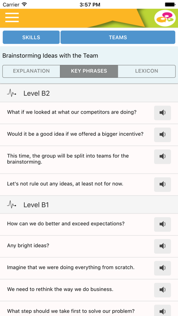Viewport: 178px width, 316px height.
Task: Play audio for rethink business phrase
Action: (x=163, y=290)
